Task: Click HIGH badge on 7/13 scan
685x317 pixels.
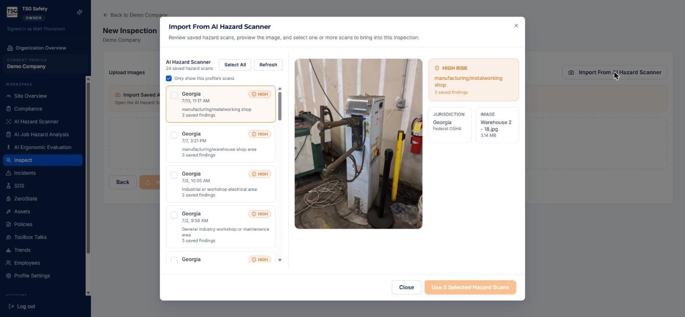Action: [x=259, y=94]
